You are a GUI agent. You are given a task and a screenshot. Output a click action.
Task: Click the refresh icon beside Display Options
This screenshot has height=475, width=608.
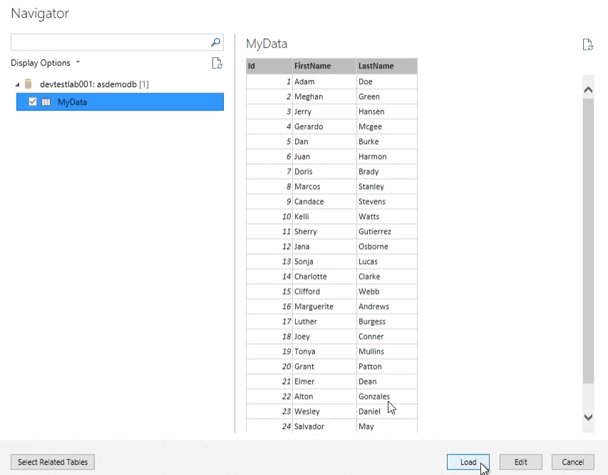pyautogui.click(x=217, y=63)
